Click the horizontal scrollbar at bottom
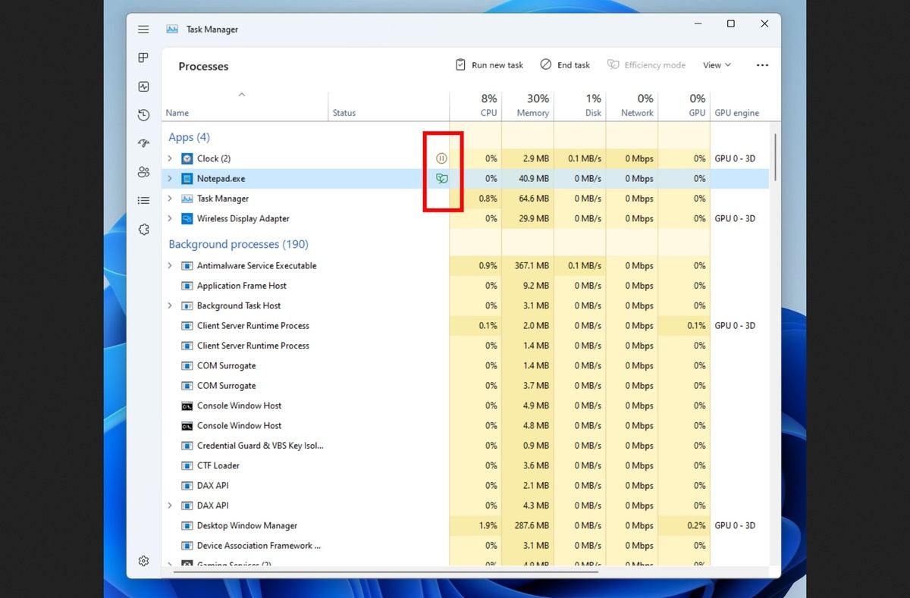This screenshot has height=598, width=910. 385,572
